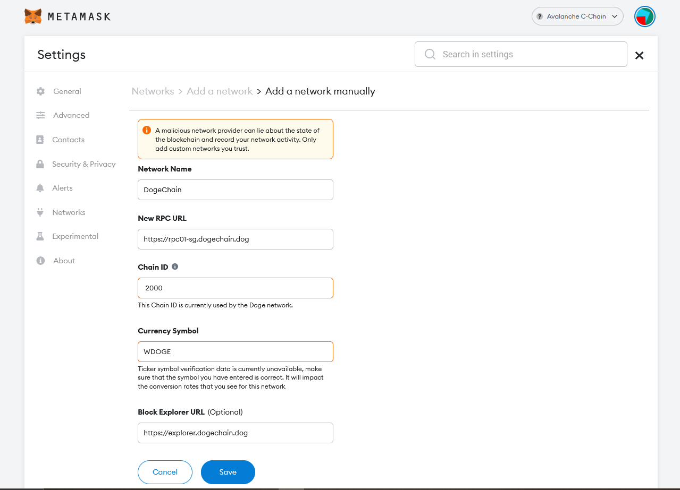Click the Alerts bell icon
Screen dimensions: 680x490
pyautogui.click(x=40, y=188)
